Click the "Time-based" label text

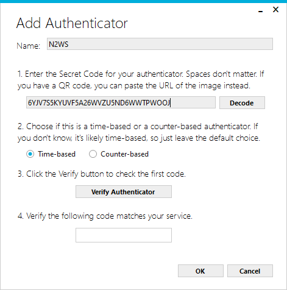57,154
